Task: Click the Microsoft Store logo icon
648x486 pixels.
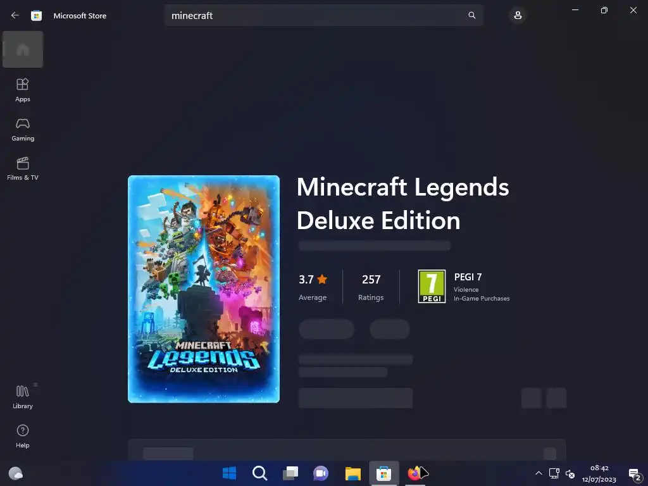Action: (36, 16)
